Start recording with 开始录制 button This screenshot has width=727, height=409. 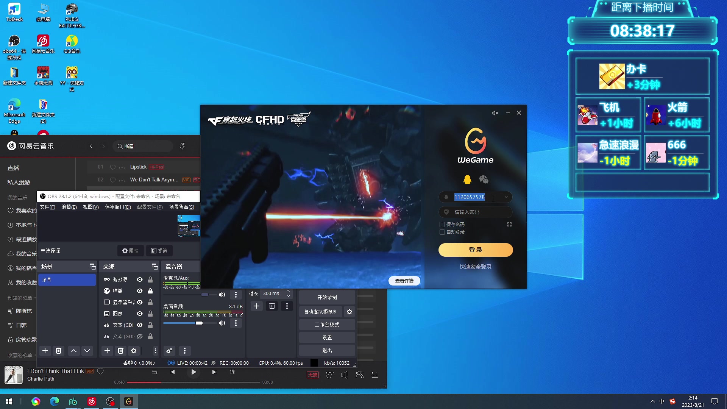(327, 297)
